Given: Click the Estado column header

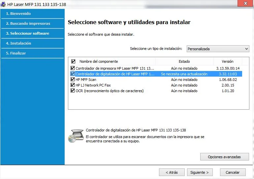Looking at the screenshot, I should point(184,61).
